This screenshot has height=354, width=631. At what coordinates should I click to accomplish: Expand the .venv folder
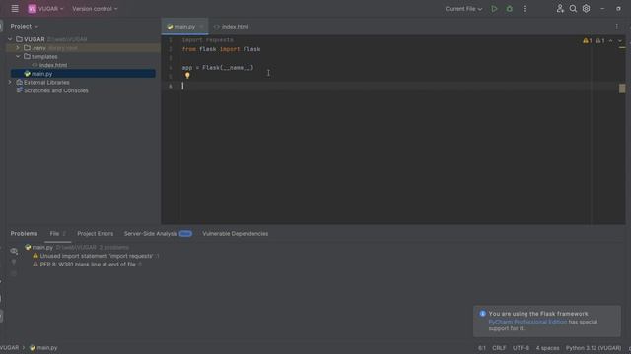pyautogui.click(x=18, y=48)
